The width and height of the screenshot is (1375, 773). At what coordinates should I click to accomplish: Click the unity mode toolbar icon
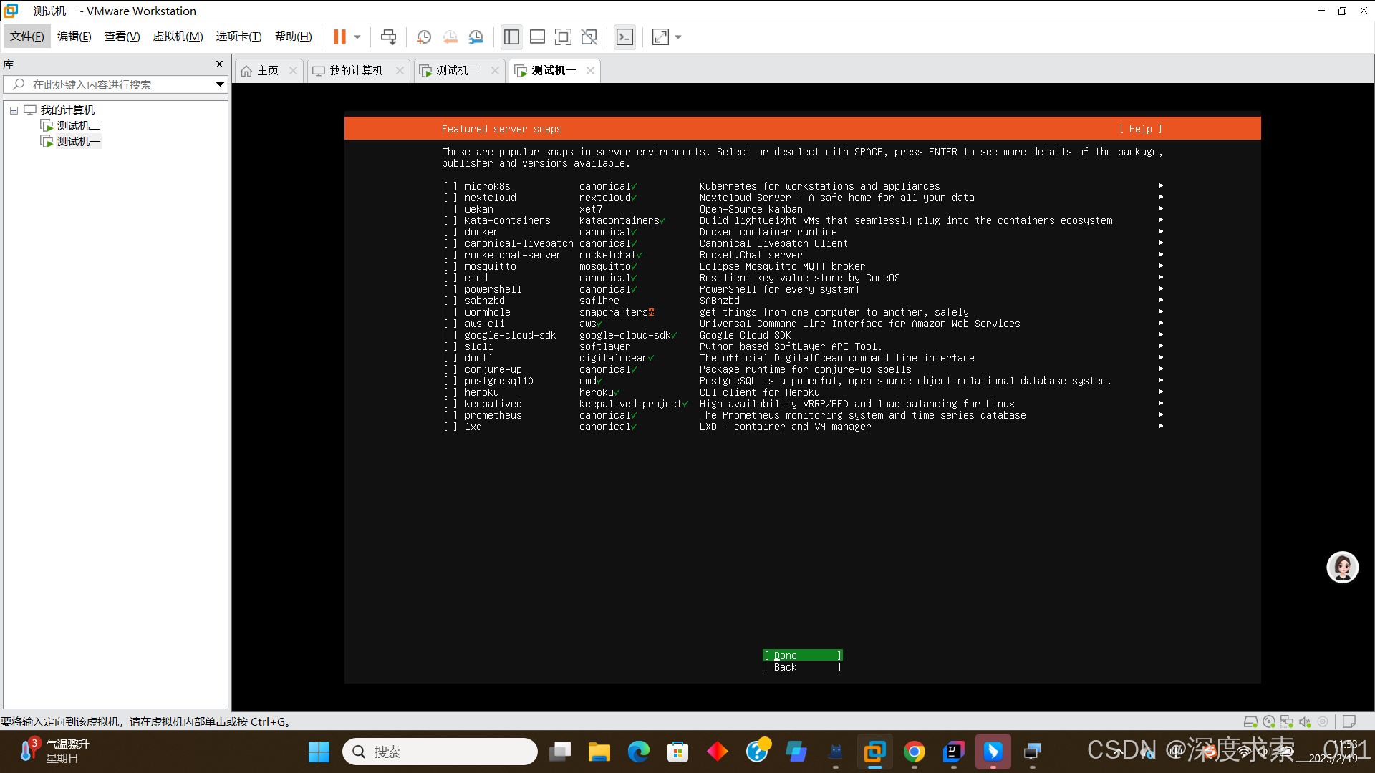(589, 37)
